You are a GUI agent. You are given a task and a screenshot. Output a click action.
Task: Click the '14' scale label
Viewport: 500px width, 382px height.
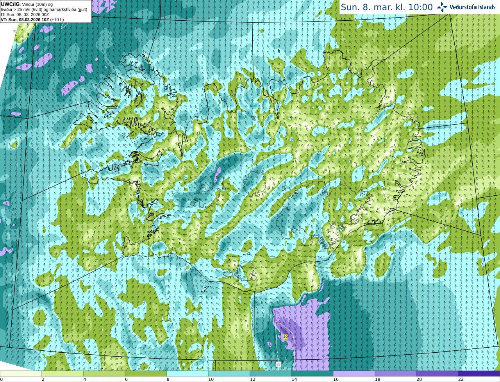click(x=294, y=379)
